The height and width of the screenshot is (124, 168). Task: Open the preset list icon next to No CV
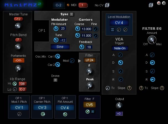(107, 5)
